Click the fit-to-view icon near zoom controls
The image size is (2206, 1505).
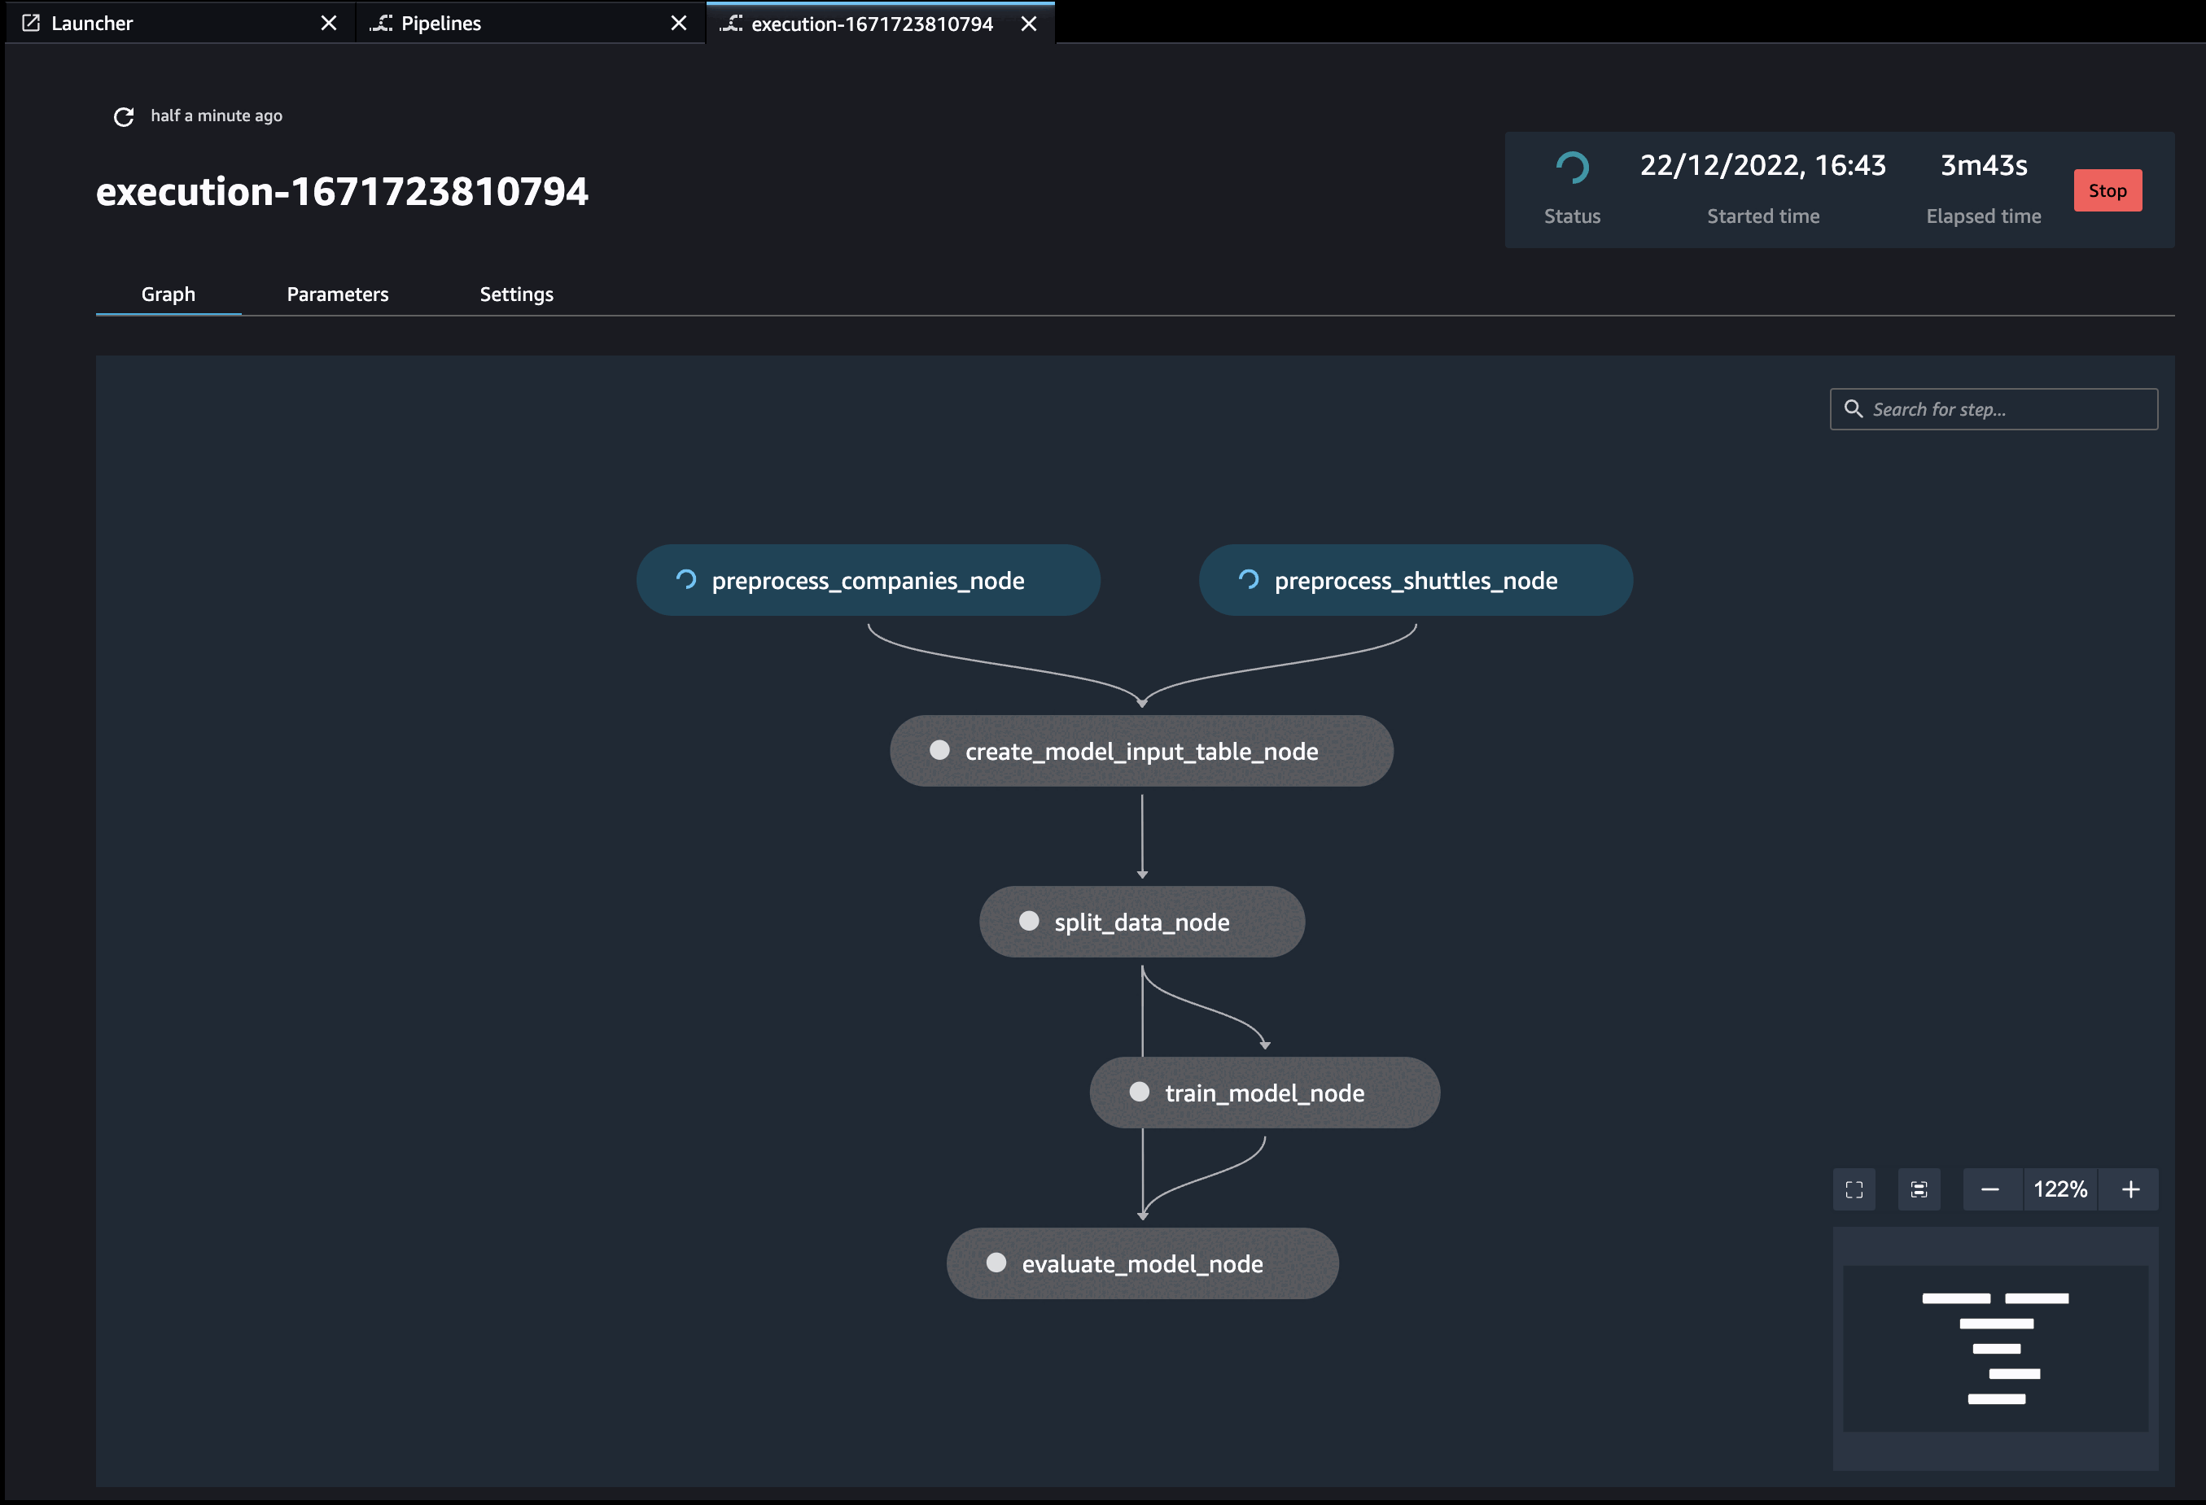point(1919,1189)
